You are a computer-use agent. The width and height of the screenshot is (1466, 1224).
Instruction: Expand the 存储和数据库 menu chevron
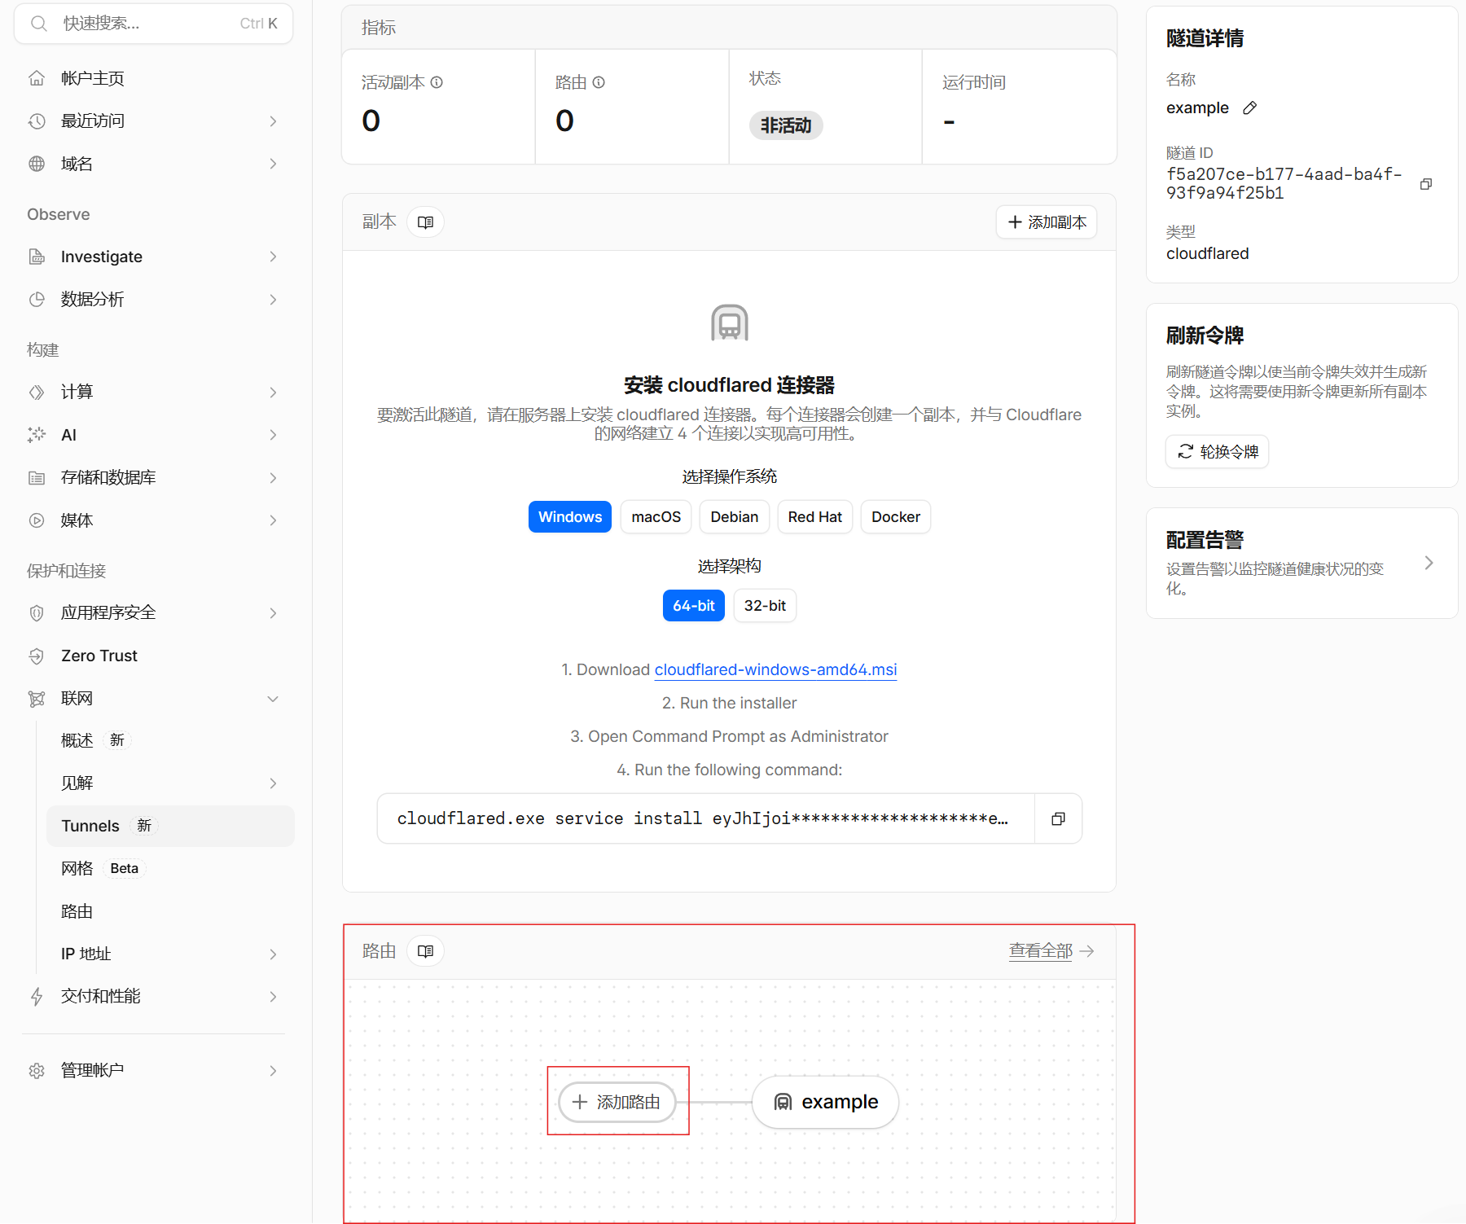tap(273, 478)
